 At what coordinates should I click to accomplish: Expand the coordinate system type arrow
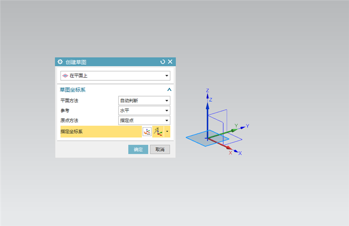point(167,131)
